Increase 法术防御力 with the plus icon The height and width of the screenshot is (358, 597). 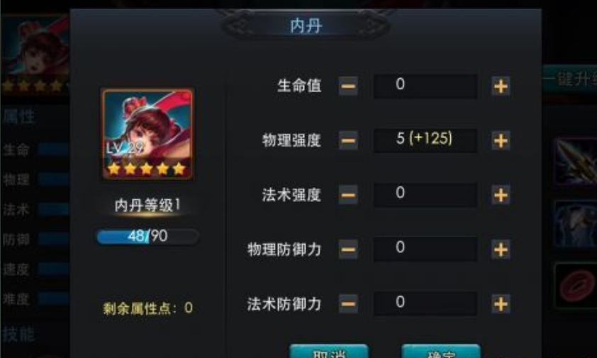(x=501, y=304)
